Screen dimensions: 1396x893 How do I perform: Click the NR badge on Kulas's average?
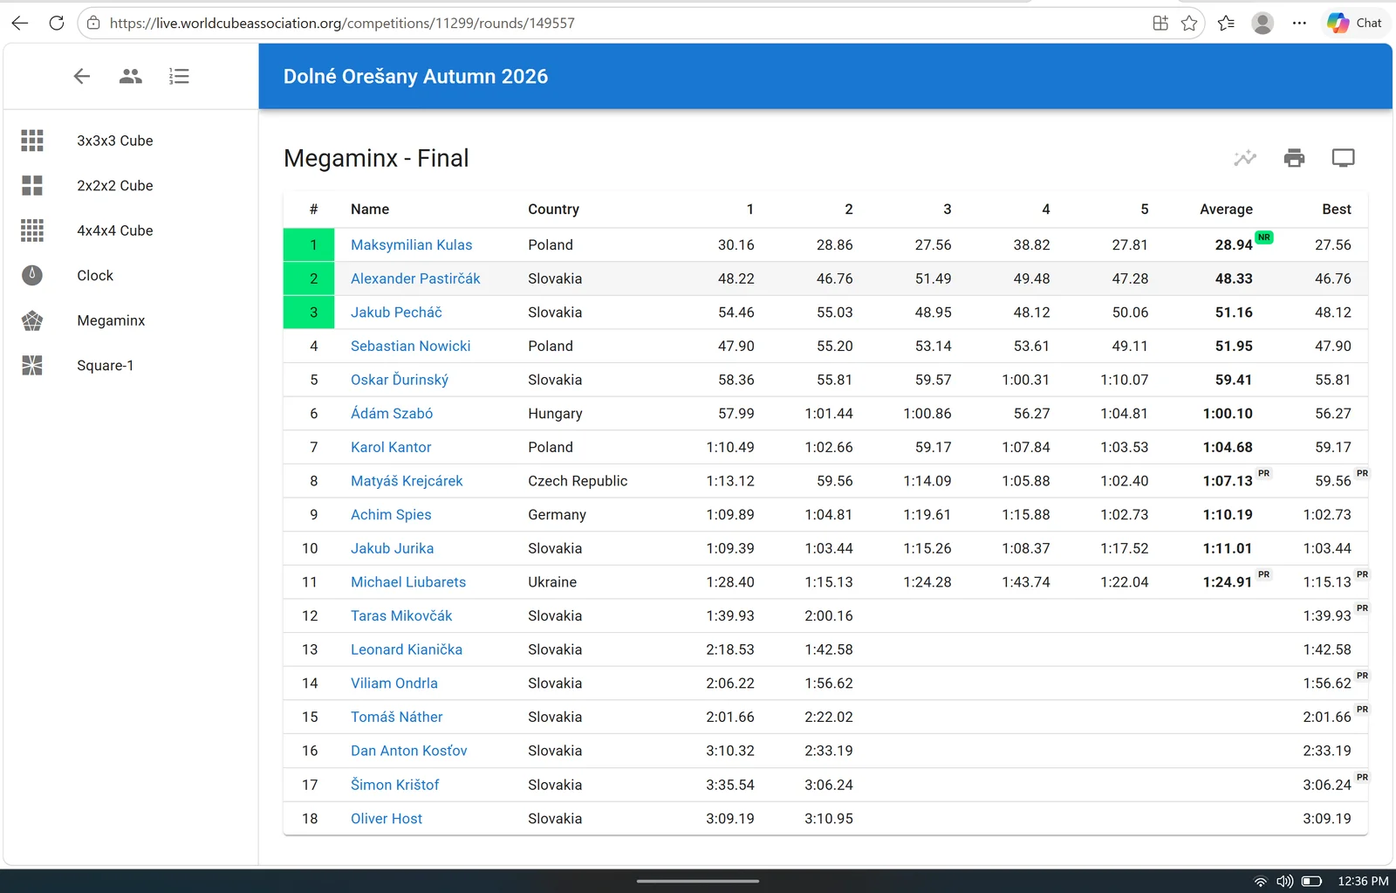point(1263,237)
